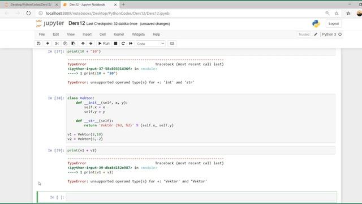This screenshot has width=362, height=204.
Task: Open the favorites list icon
Action: point(348,13)
